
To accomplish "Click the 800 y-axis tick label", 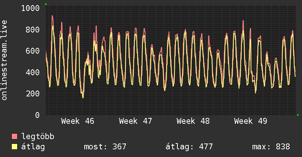I will [x=33, y=30].
